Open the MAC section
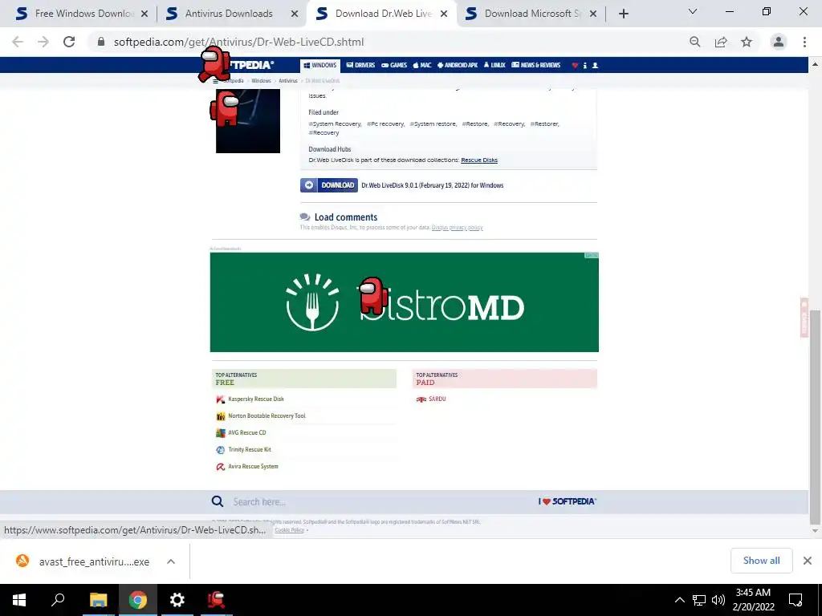Screen dimensions: 822x616 (x=422, y=66)
